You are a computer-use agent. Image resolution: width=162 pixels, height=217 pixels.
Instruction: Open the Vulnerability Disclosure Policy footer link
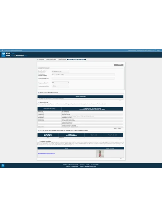90,166
